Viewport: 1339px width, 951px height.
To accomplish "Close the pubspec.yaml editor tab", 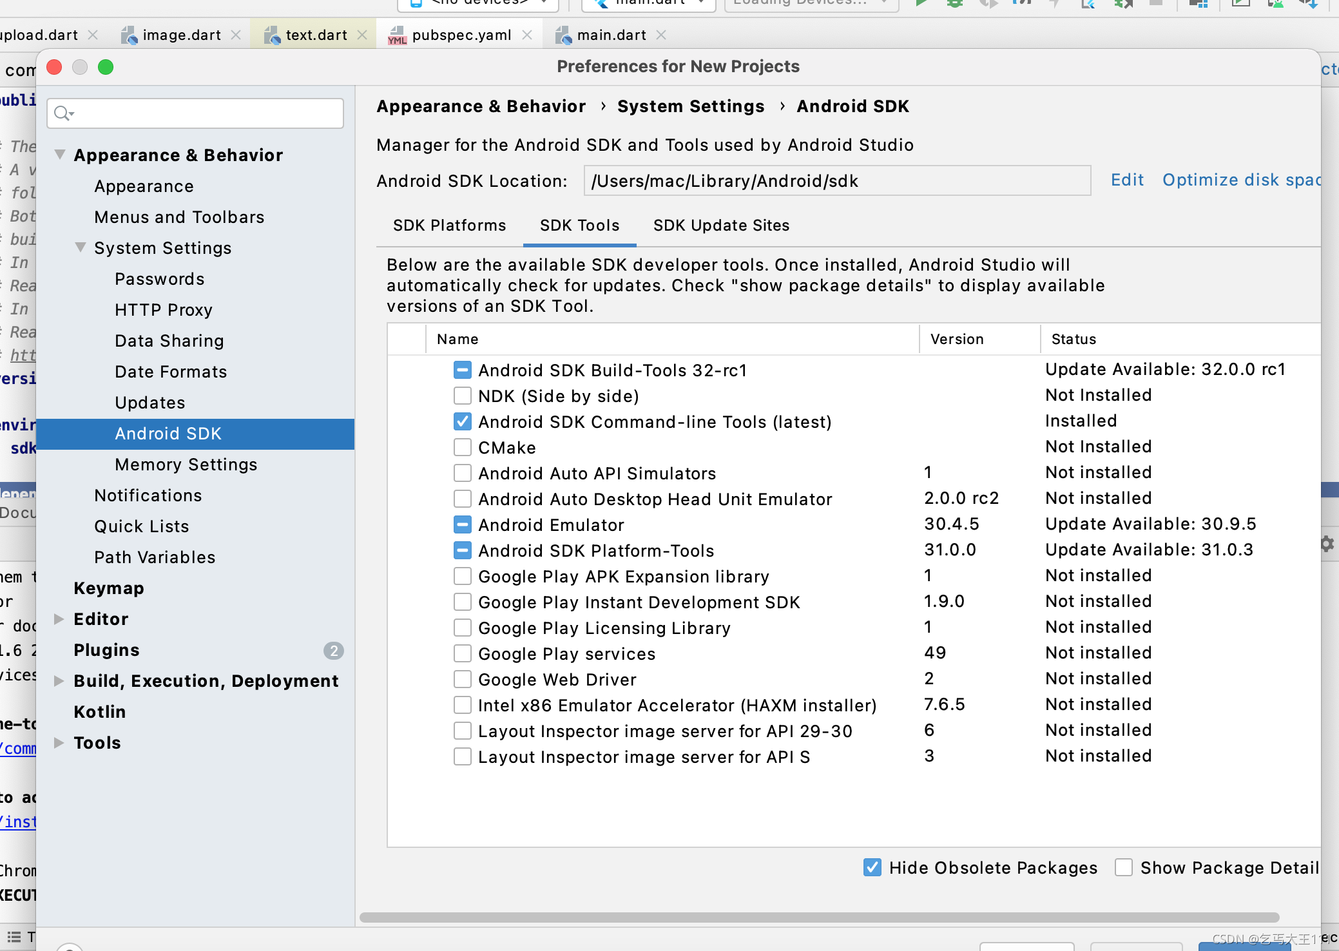I will click(527, 35).
